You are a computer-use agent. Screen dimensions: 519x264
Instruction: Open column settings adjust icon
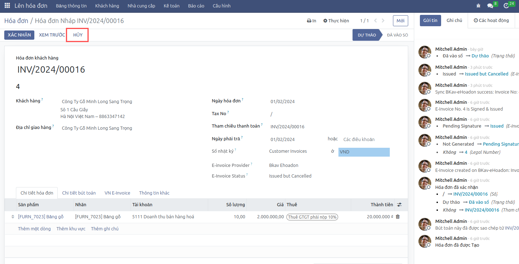pos(399,205)
